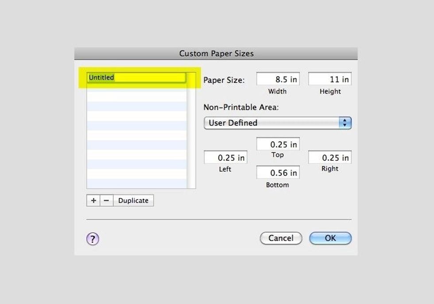This screenshot has width=434, height=304.
Task: Confirm with the OK button
Action: coord(330,238)
